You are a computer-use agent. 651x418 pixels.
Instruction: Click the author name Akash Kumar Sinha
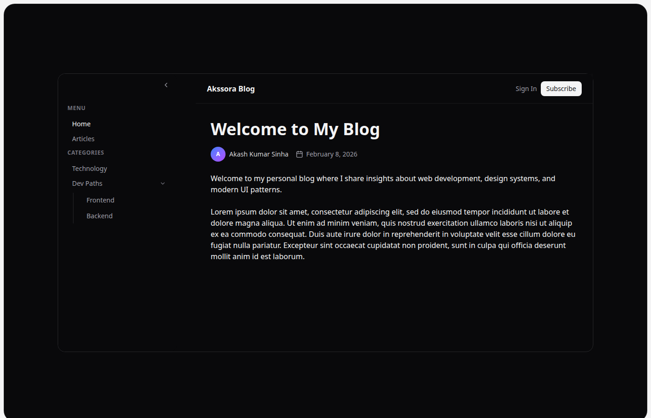pos(259,154)
